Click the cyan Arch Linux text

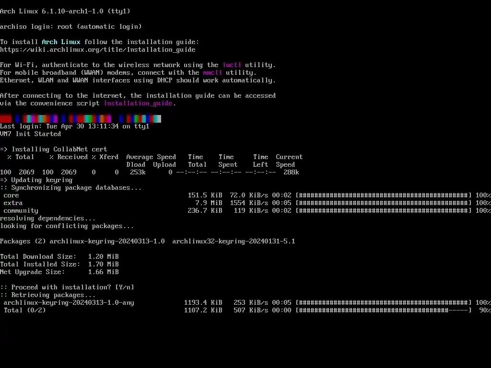tap(61, 42)
